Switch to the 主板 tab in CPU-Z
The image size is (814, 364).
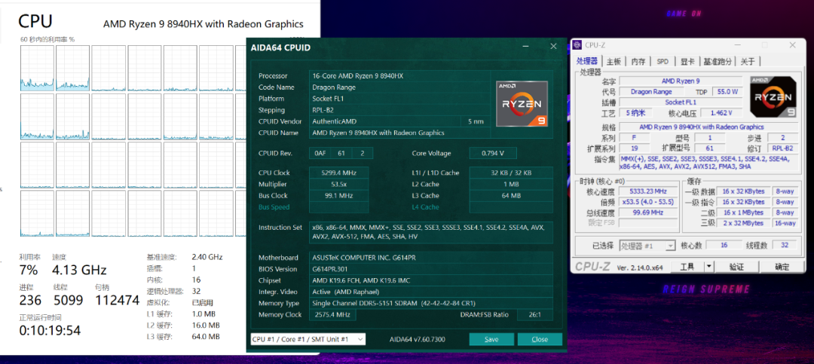point(614,61)
